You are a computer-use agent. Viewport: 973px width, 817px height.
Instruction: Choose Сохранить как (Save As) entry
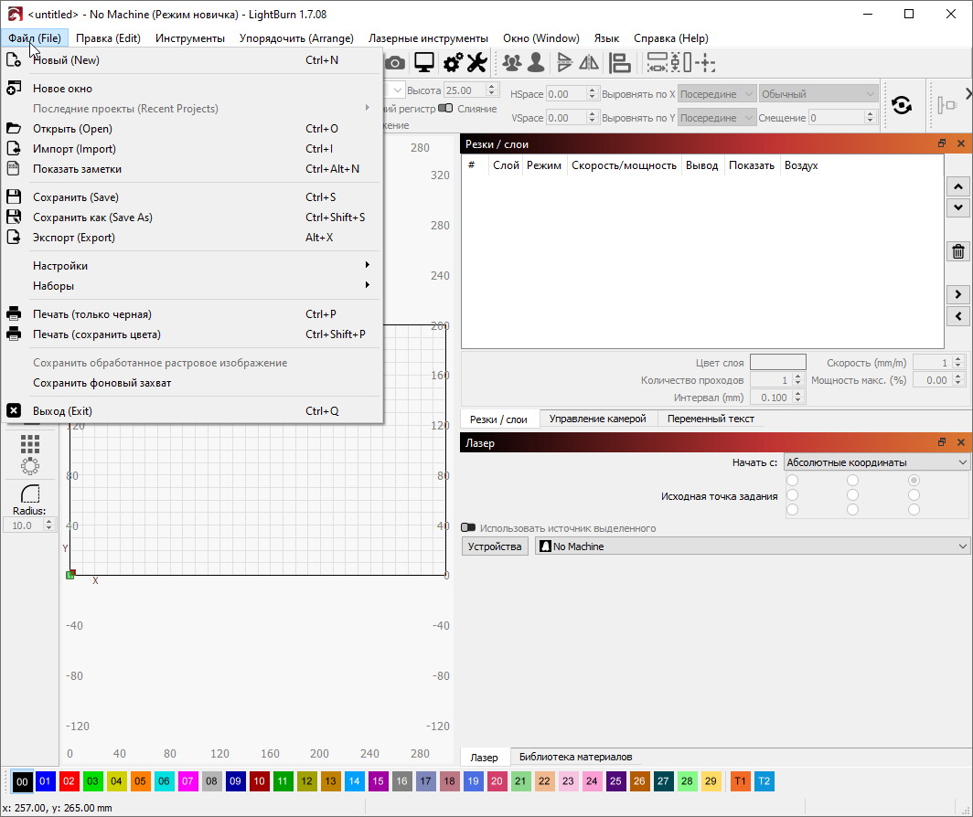[x=192, y=218]
